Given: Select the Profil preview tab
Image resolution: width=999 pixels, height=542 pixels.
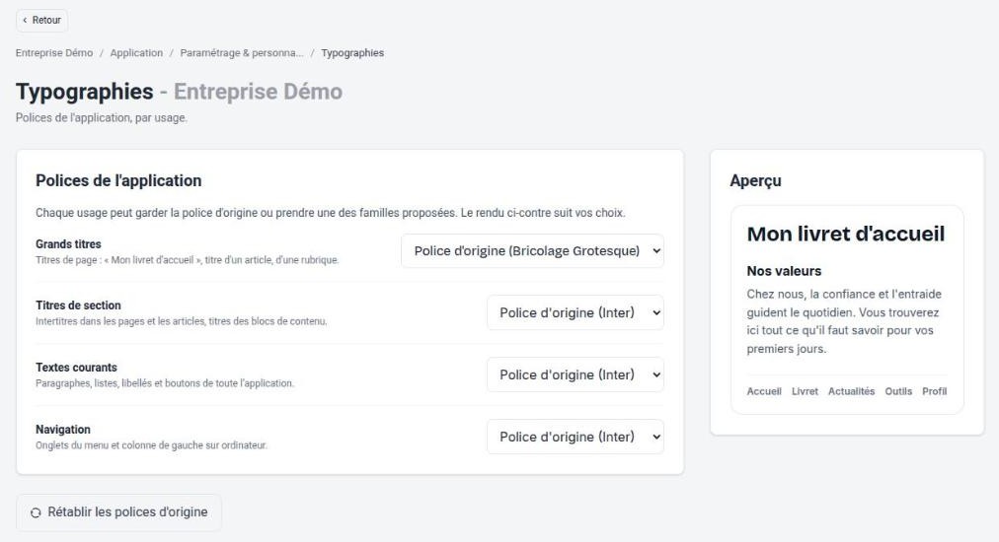Looking at the screenshot, I should (935, 391).
